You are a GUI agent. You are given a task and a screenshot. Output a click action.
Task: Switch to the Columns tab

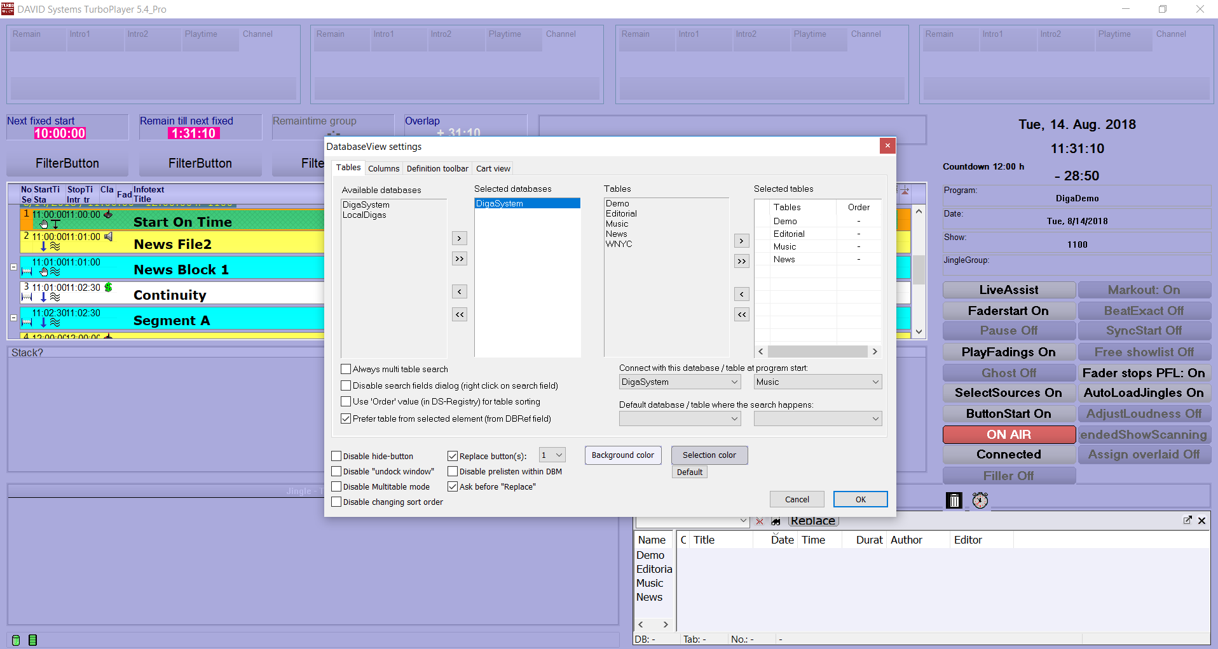tap(383, 168)
